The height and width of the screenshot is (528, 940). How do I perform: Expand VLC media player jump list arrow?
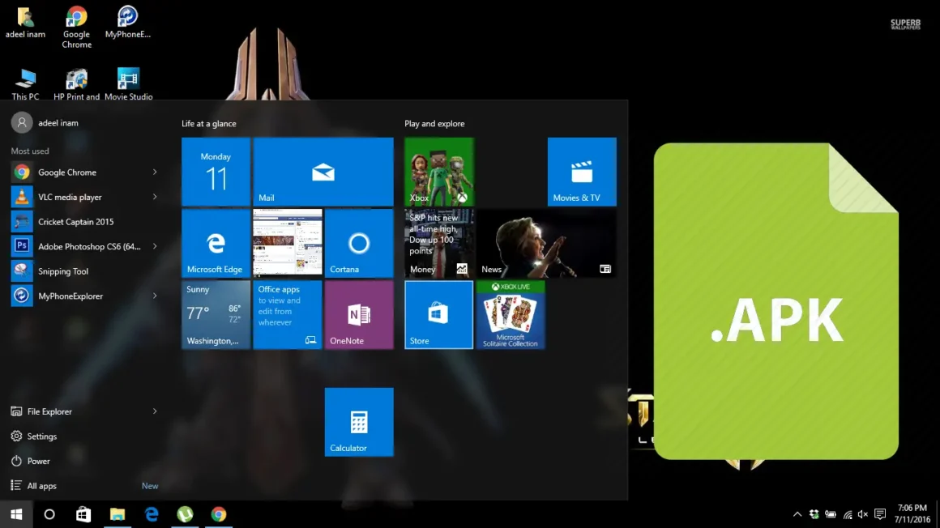click(155, 197)
